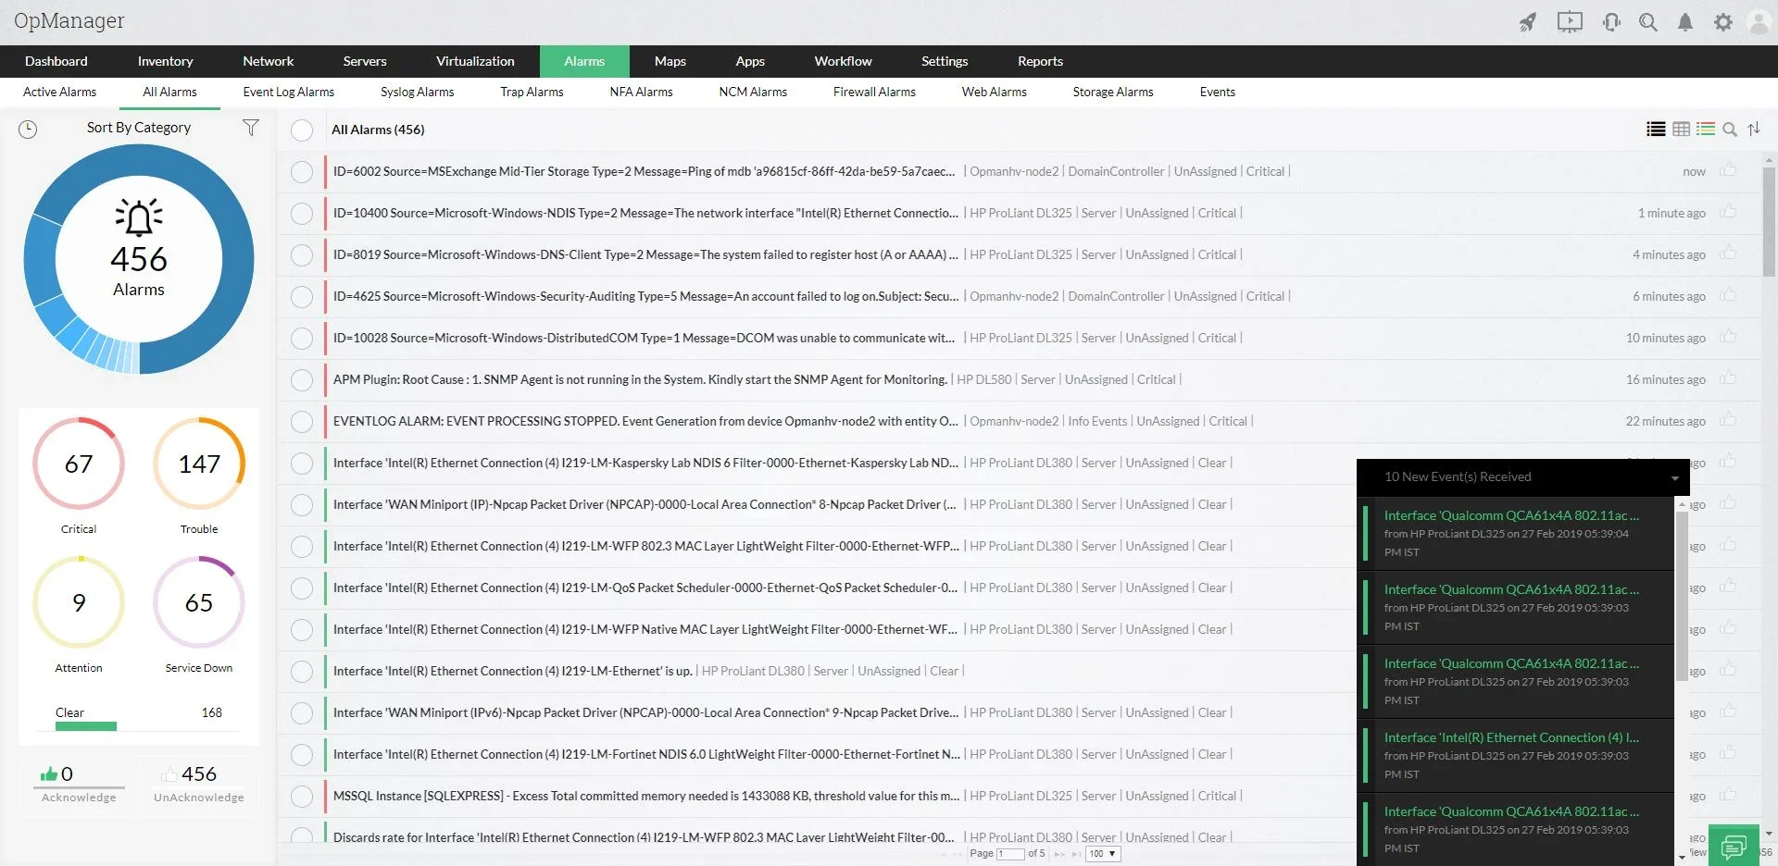Viewport: 1778px width, 866px height.
Task: Open the alarm search magnifier icon
Action: click(1730, 130)
